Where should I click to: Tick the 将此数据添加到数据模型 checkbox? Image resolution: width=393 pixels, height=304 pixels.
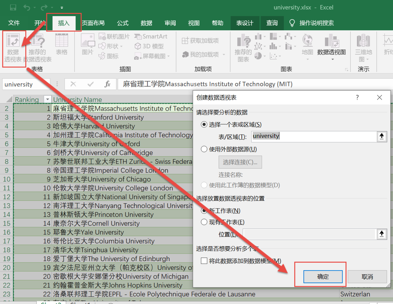tap(204, 261)
